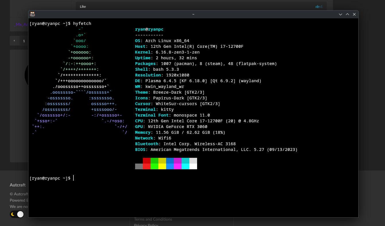Click the terminal title bar showing ~

point(193,14)
